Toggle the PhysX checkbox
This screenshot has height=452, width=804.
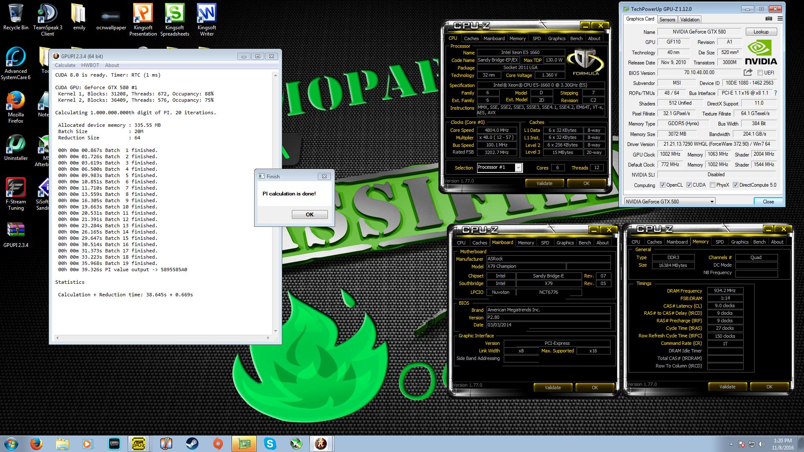pyautogui.click(x=712, y=185)
